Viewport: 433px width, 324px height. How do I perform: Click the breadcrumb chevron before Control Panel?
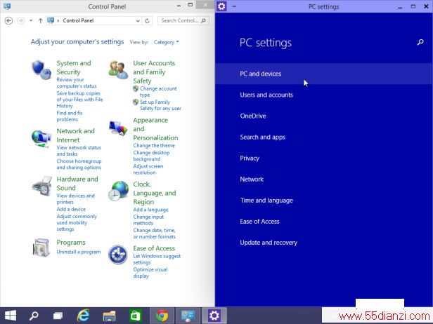[x=58, y=20]
